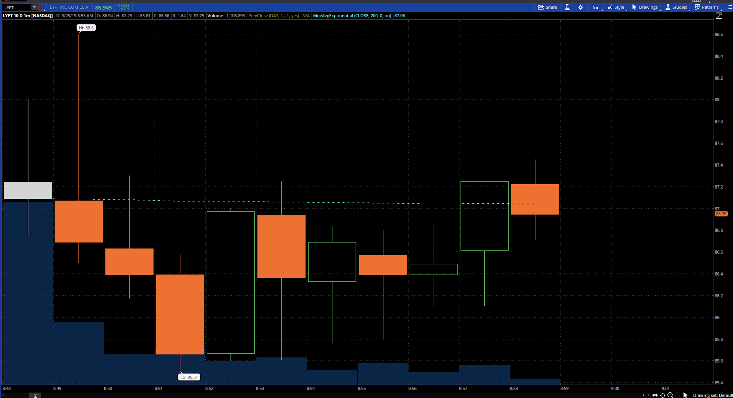Click the expand time axis arrows icon
733x398 pixels.
click(655, 395)
